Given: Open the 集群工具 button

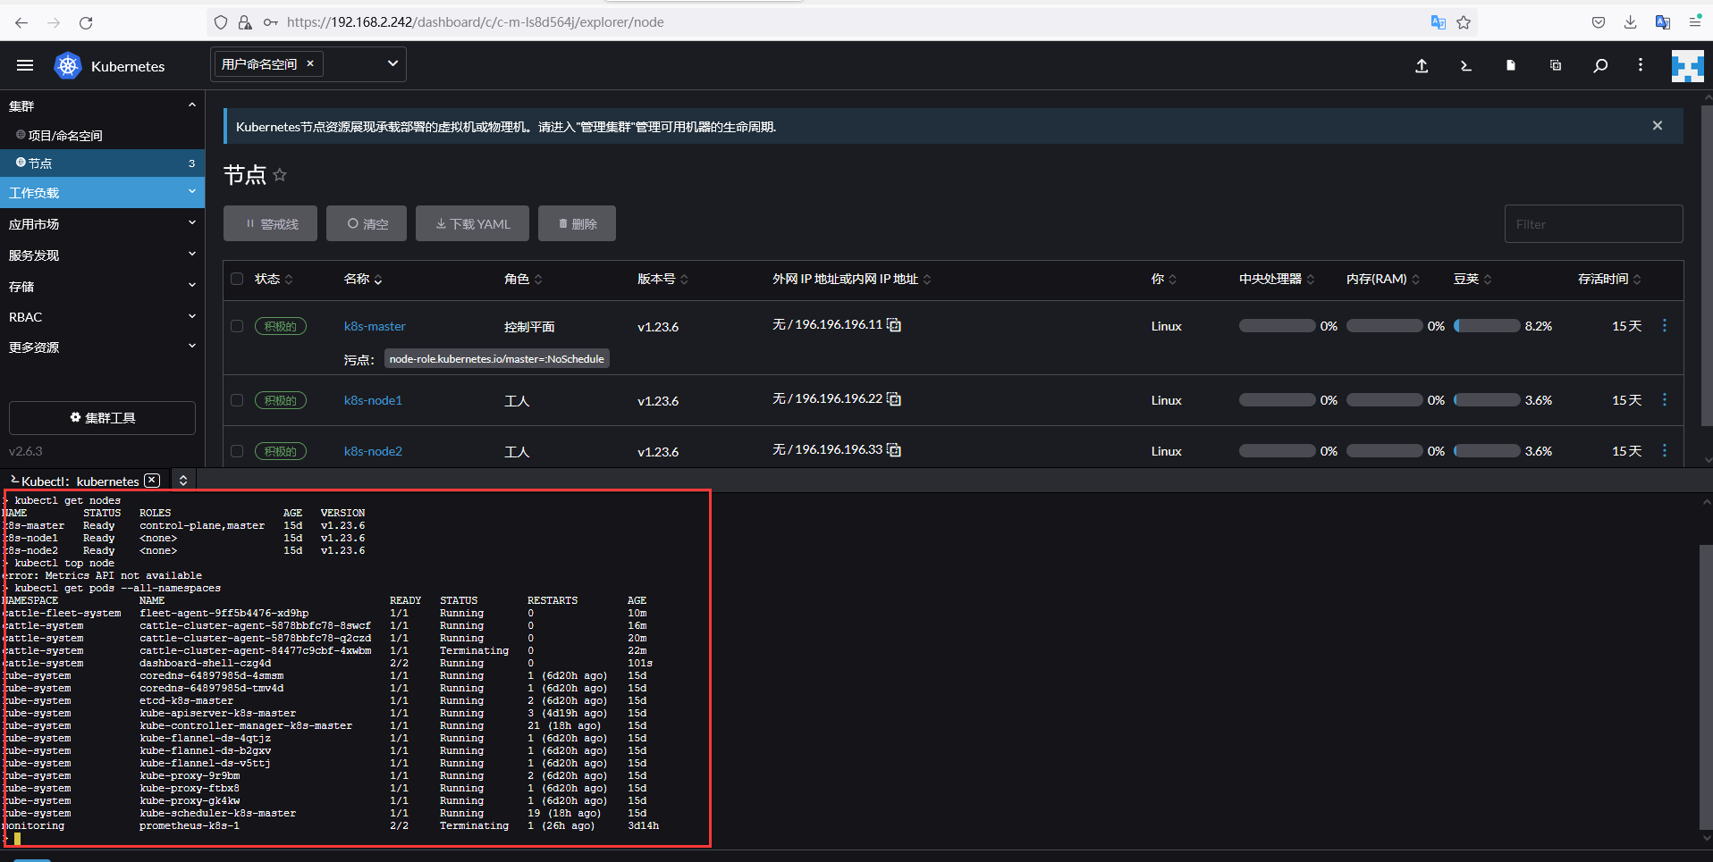Looking at the screenshot, I should 102,417.
